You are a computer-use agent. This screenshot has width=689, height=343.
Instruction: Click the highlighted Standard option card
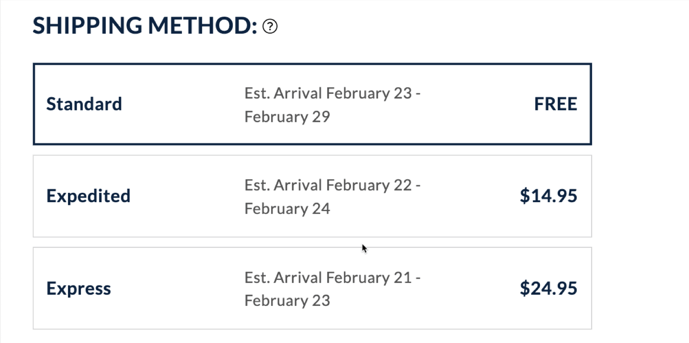point(312,103)
